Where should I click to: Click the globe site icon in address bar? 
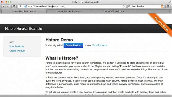pos(26,6)
